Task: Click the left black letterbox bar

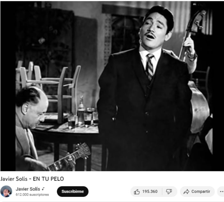Action: click(x=8, y=86)
